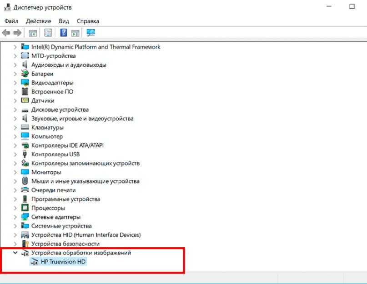Screen dimensions: 367x284
Task: Select the Мониторы label
Action: [x=46, y=172]
